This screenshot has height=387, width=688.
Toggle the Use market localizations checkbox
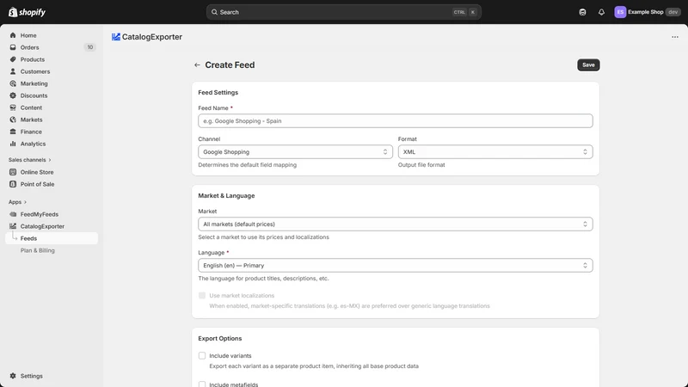coord(202,295)
